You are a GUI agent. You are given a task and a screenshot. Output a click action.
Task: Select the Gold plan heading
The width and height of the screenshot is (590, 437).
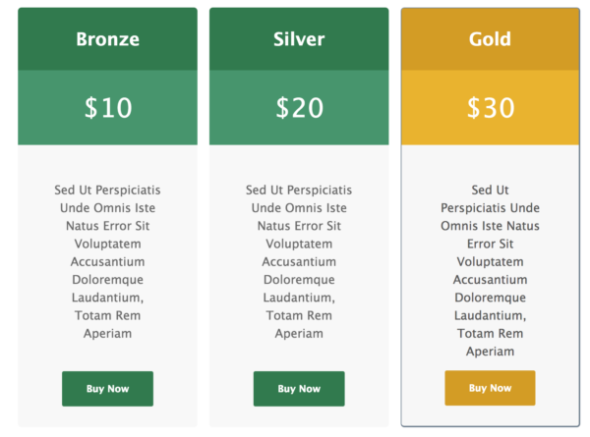[491, 39]
